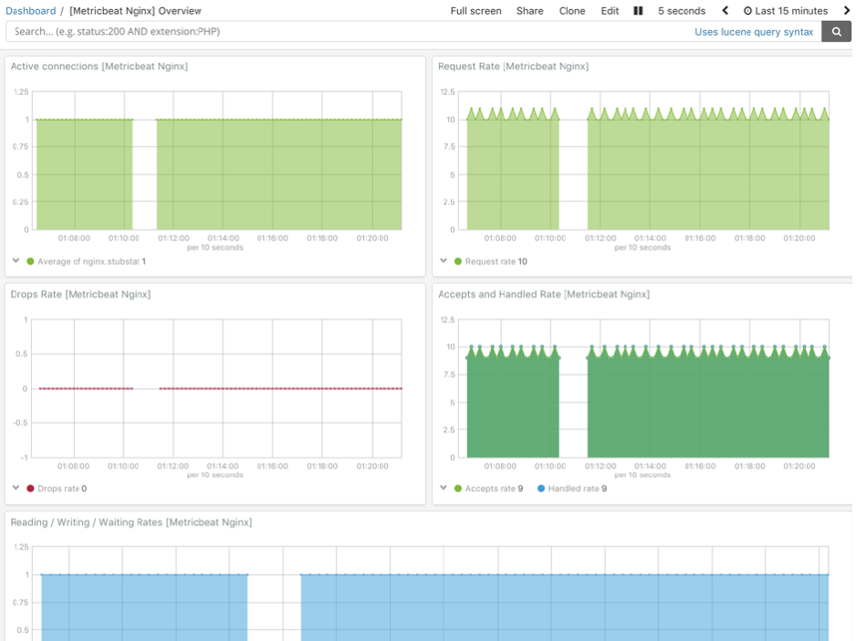Collapse the Active connections legend chevron
Viewport: 856px width, 641px height.
coord(16,260)
